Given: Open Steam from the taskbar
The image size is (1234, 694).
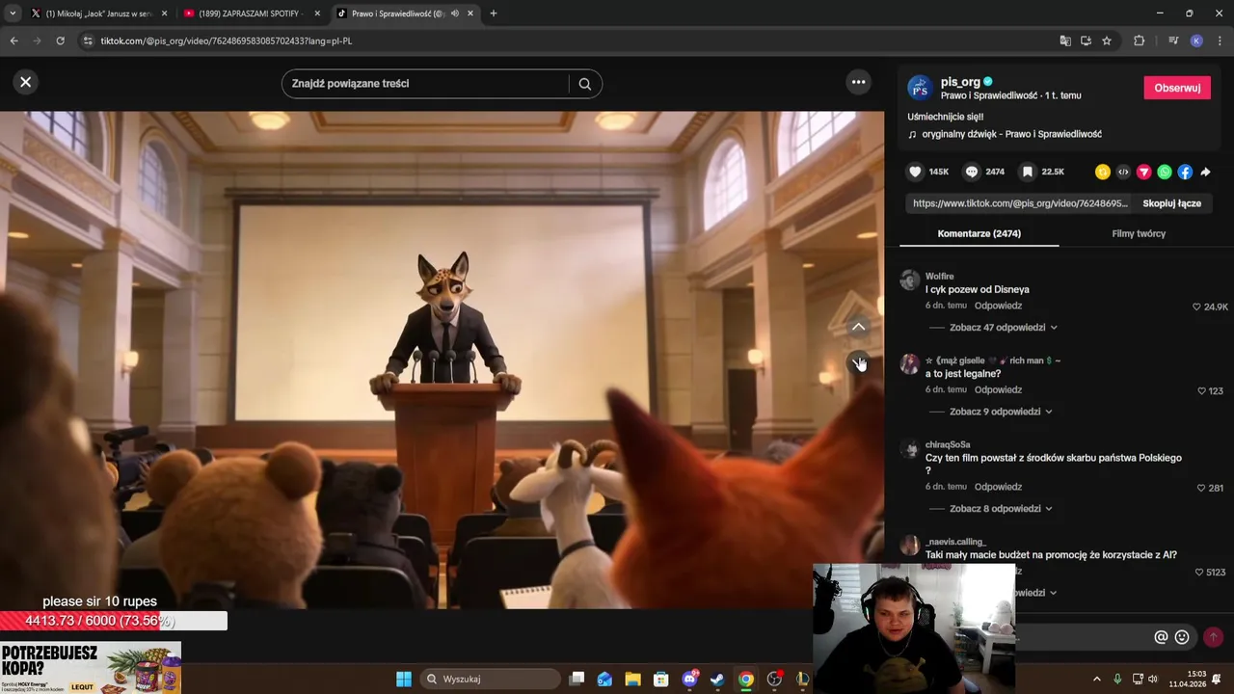Looking at the screenshot, I should point(717,679).
